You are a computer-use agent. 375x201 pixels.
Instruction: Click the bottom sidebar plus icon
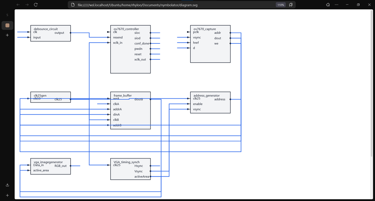click(x=7, y=195)
